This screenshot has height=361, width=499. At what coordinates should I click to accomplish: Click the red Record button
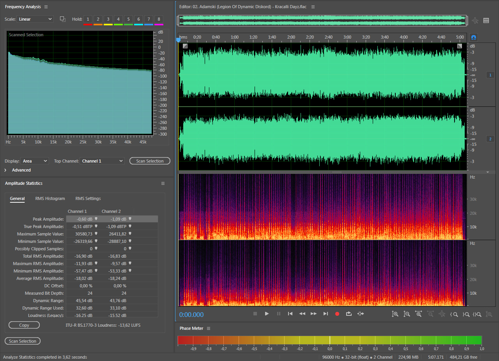tap(337, 314)
